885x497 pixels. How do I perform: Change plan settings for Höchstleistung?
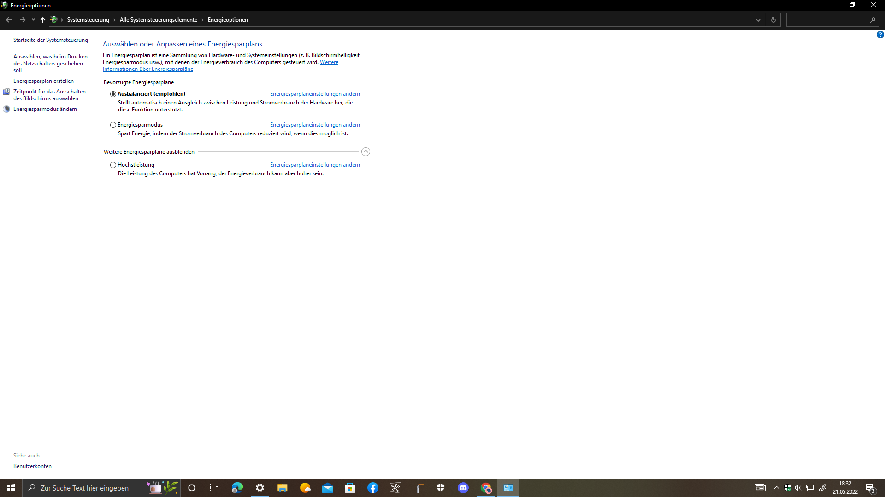pos(315,165)
